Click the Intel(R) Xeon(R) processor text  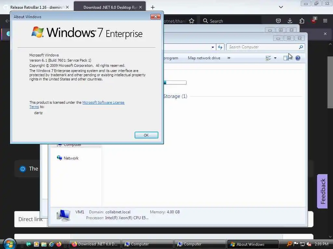[127, 218]
